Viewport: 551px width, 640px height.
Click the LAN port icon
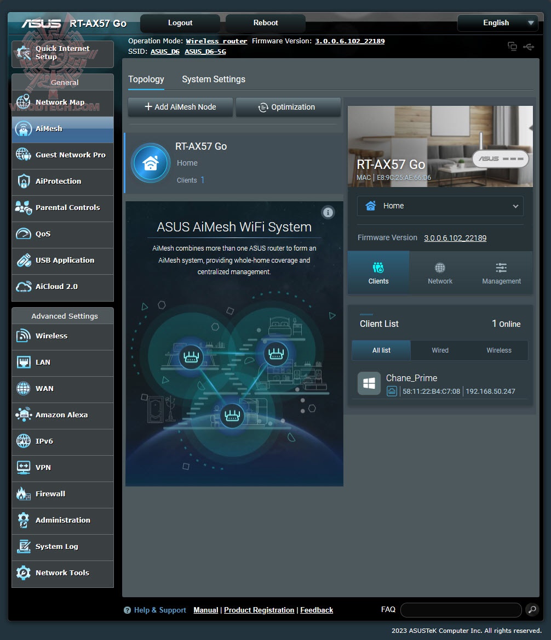pyautogui.click(x=23, y=362)
